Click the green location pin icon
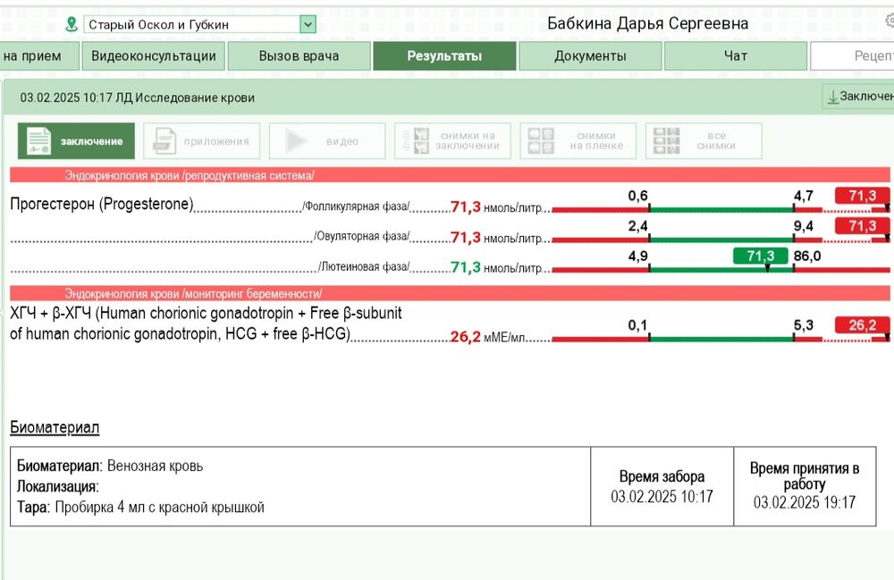The width and height of the screenshot is (894, 580). (x=72, y=24)
